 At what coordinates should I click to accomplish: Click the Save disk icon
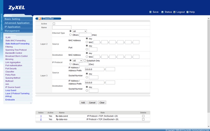(150, 12)
